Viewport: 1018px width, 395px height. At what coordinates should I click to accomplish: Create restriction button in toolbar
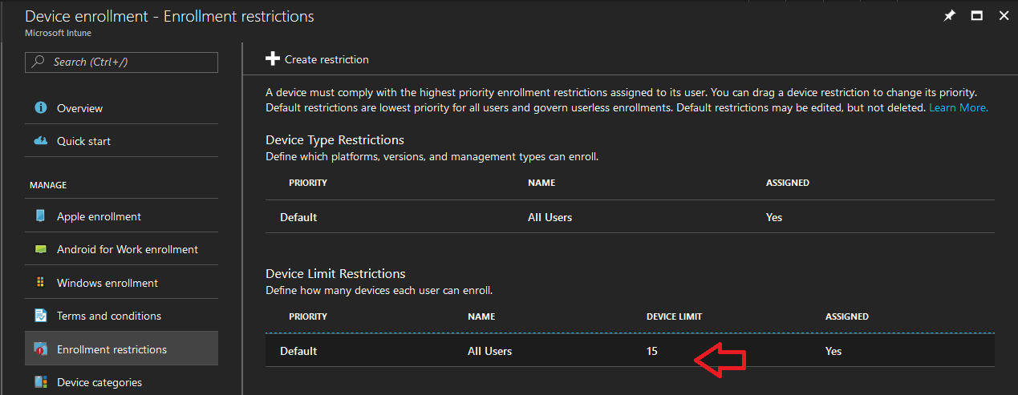click(x=318, y=59)
